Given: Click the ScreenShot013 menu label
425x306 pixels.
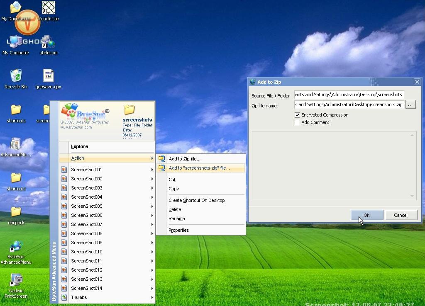Looking at the screenshot, I should (x=87, y=279).
